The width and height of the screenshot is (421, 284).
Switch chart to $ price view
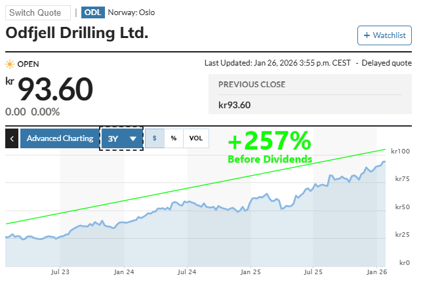coord(155,138)
